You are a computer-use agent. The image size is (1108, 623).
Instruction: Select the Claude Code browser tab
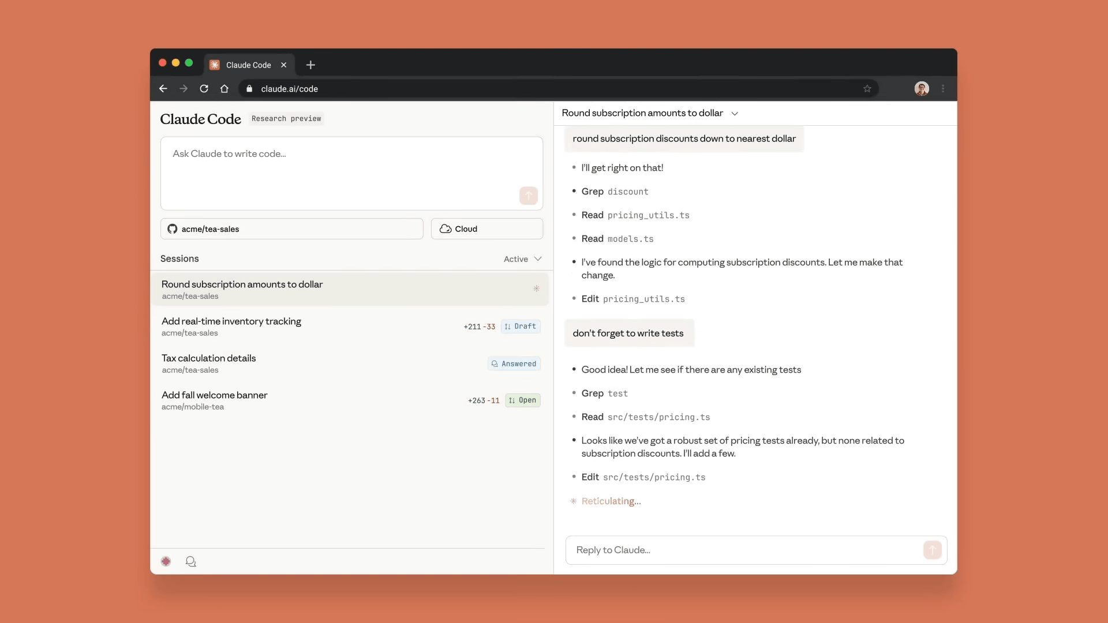pyautogui.click(x=248, y=65)
